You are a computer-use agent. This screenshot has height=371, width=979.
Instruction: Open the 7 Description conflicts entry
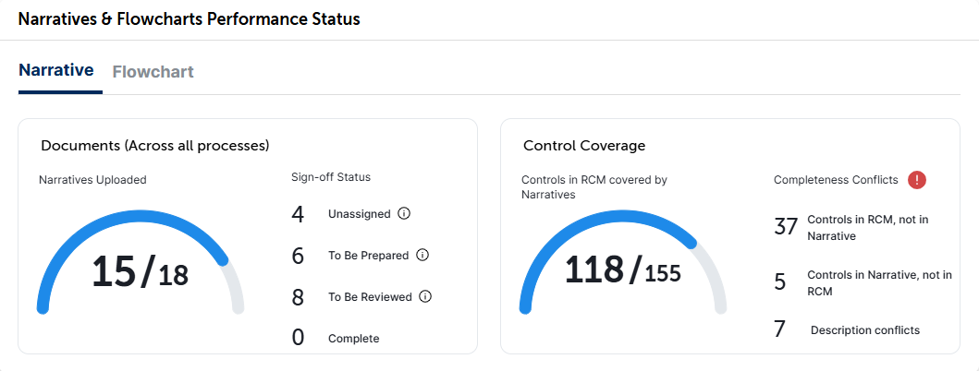coord(846,329)
